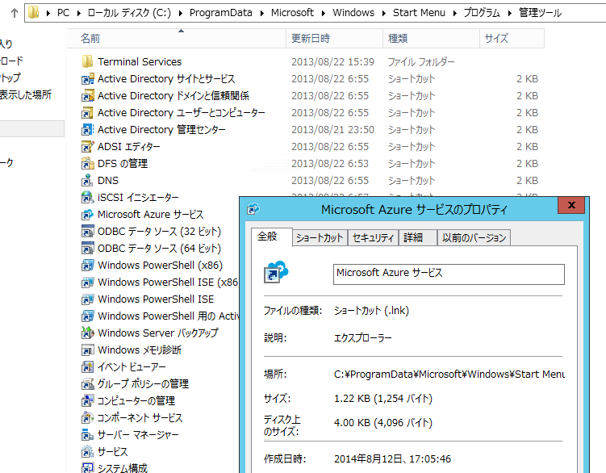Screen dimensions: 606x473
Task: Click Active Directory ユーザーとコンピューター icon
Action: [x=87, y=112]
